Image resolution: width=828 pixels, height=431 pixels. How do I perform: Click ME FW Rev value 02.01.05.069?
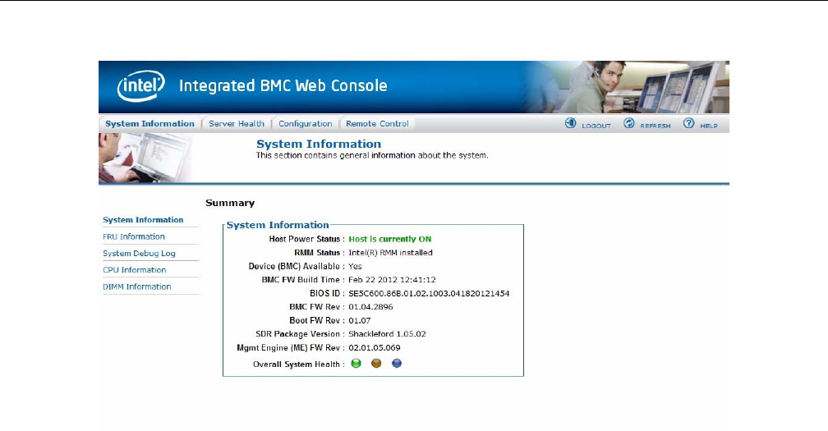pyautogui.click(x=375, y=347)
